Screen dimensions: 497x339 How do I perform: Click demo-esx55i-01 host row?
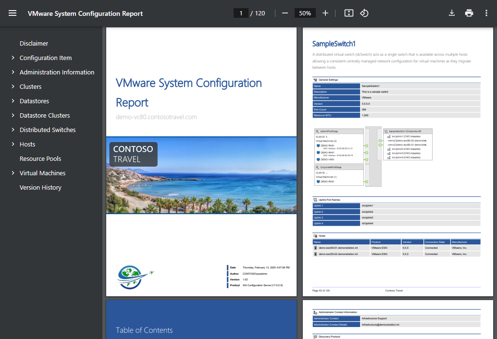coord(397,248)
